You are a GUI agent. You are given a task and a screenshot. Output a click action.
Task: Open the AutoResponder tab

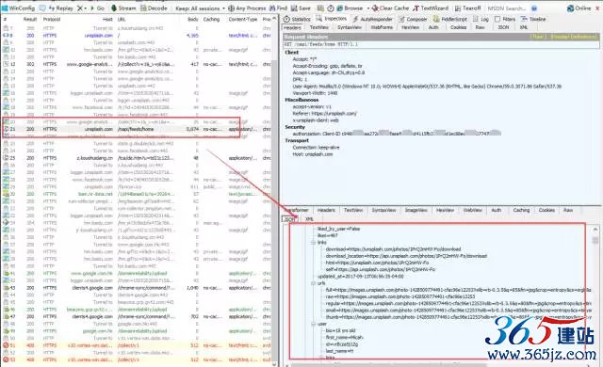pos(372,19)
